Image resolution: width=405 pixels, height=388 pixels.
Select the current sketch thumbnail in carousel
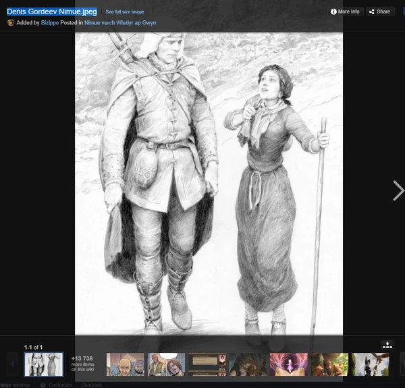point(44,364)
